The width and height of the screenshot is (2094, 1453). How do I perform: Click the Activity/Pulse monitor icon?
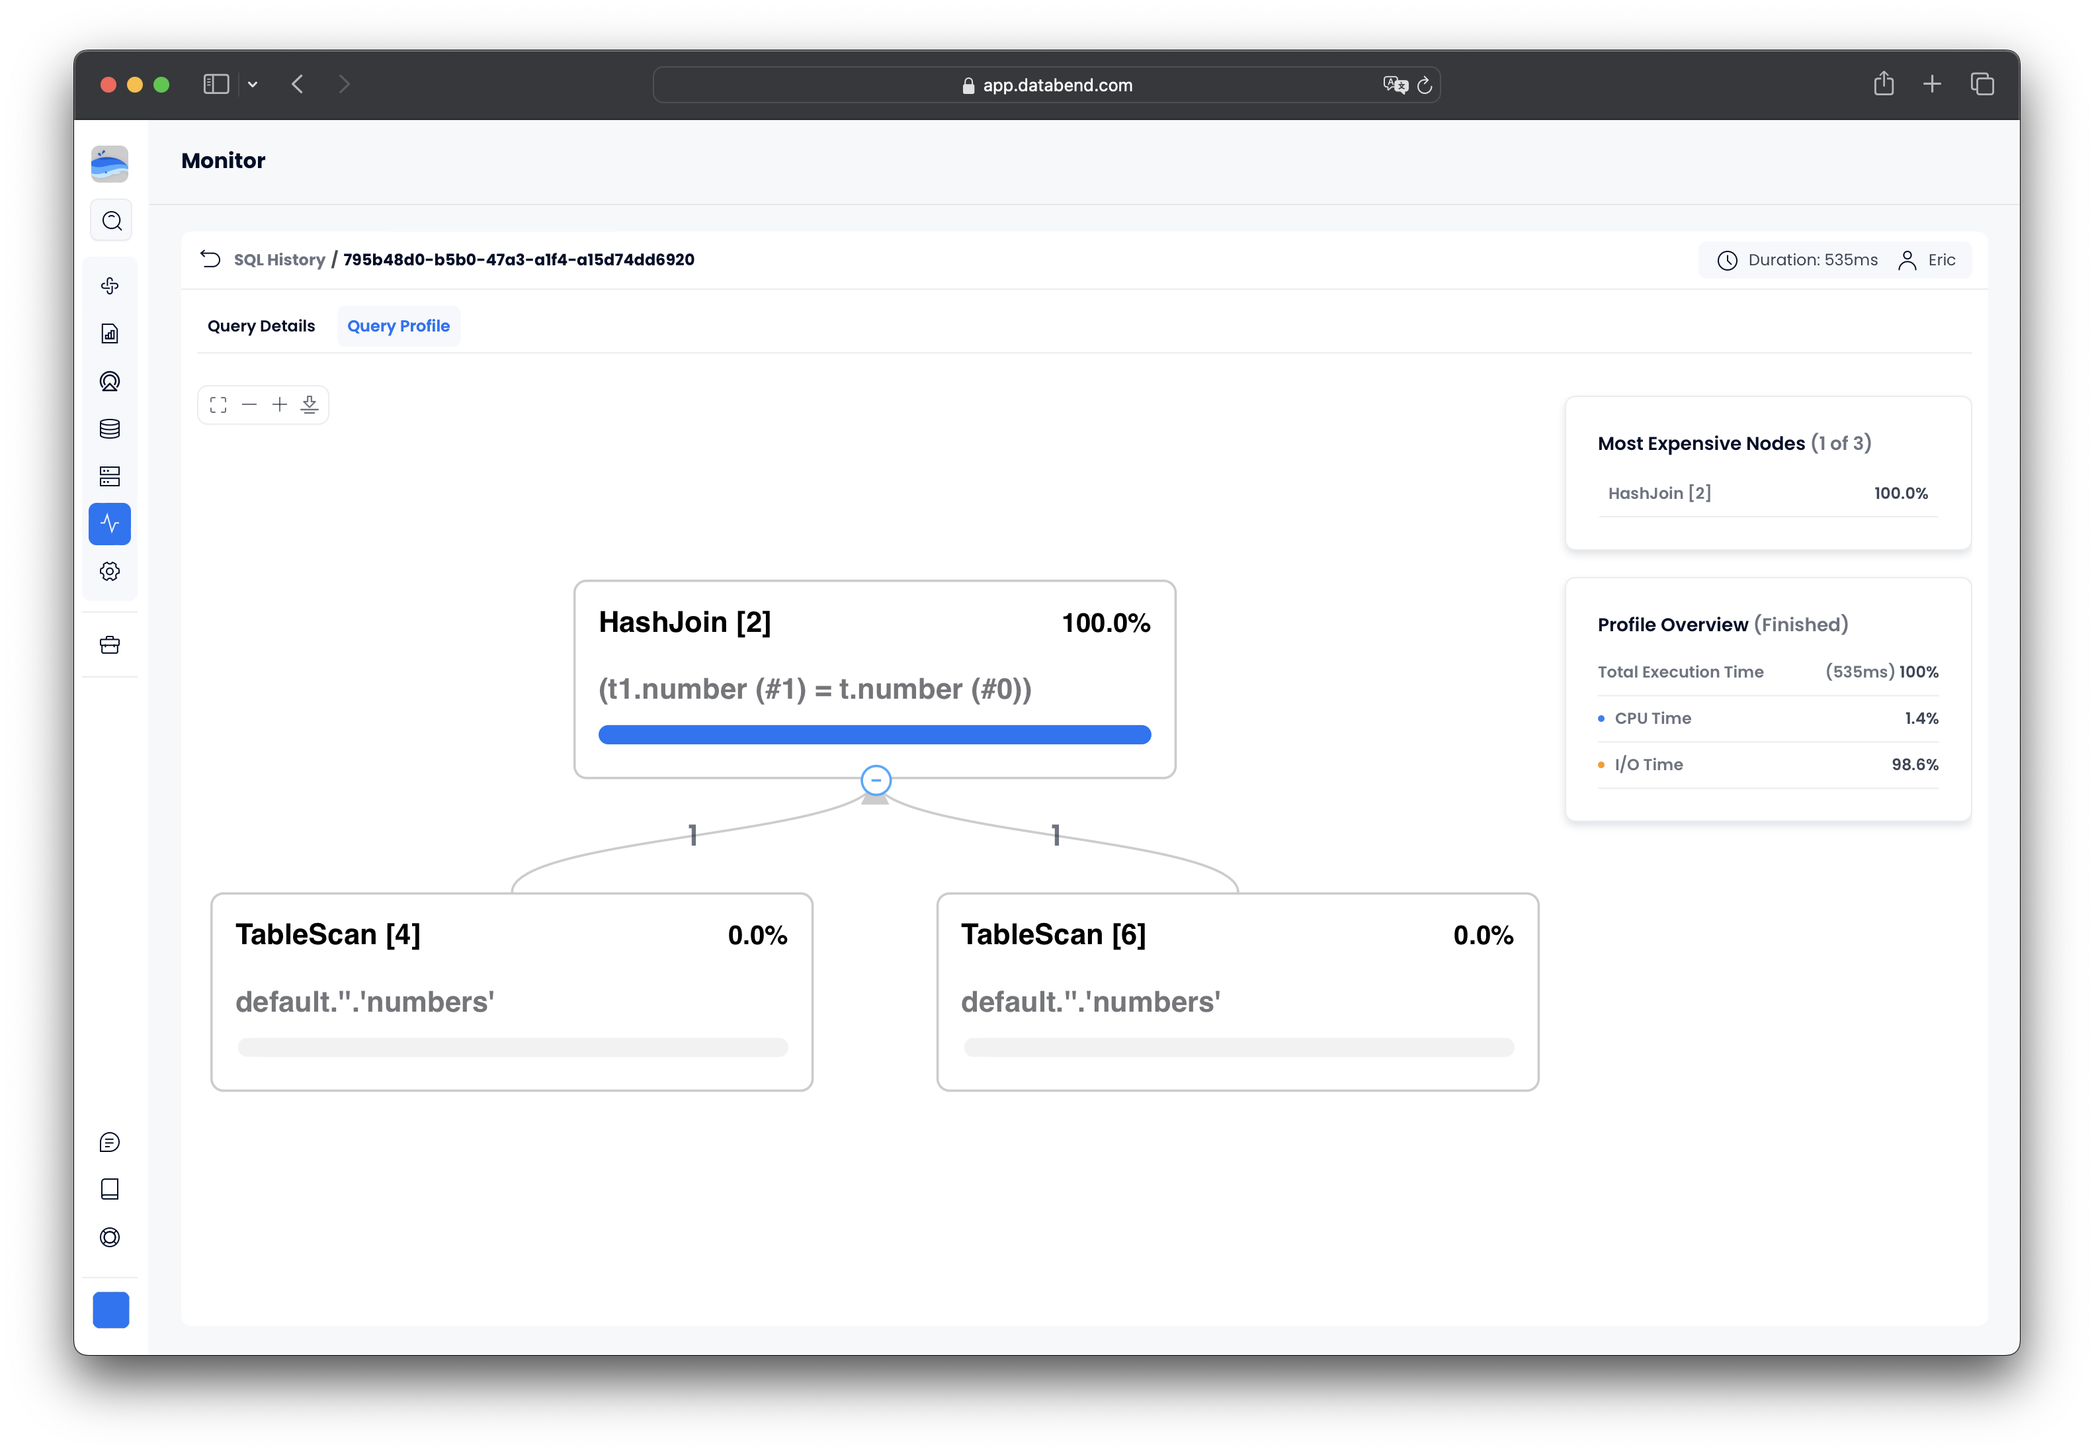point(108,522)
